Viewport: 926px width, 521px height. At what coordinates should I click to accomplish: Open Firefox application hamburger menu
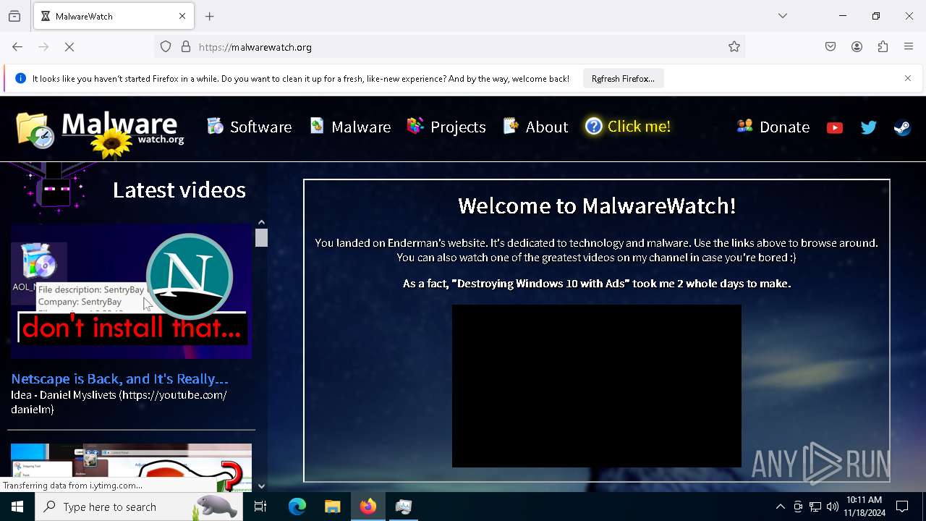pos(909,47)
